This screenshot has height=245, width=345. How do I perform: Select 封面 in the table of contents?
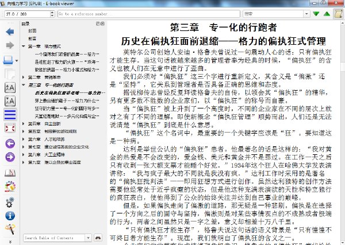(x=32, y=31)
